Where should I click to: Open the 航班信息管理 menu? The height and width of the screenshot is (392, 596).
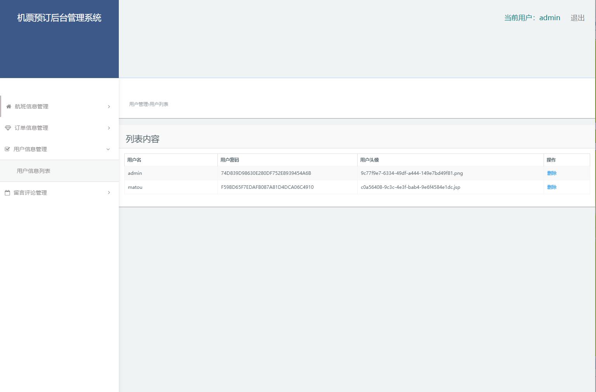pyautogui.click(x=59, y=106)
